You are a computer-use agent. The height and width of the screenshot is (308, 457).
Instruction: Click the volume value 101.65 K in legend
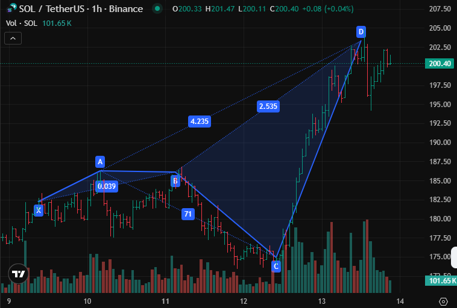pyautogui.click(x=57, y=23)
